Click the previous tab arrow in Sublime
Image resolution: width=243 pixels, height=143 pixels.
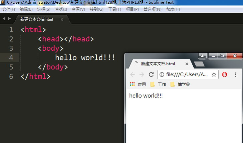point(4,19)
